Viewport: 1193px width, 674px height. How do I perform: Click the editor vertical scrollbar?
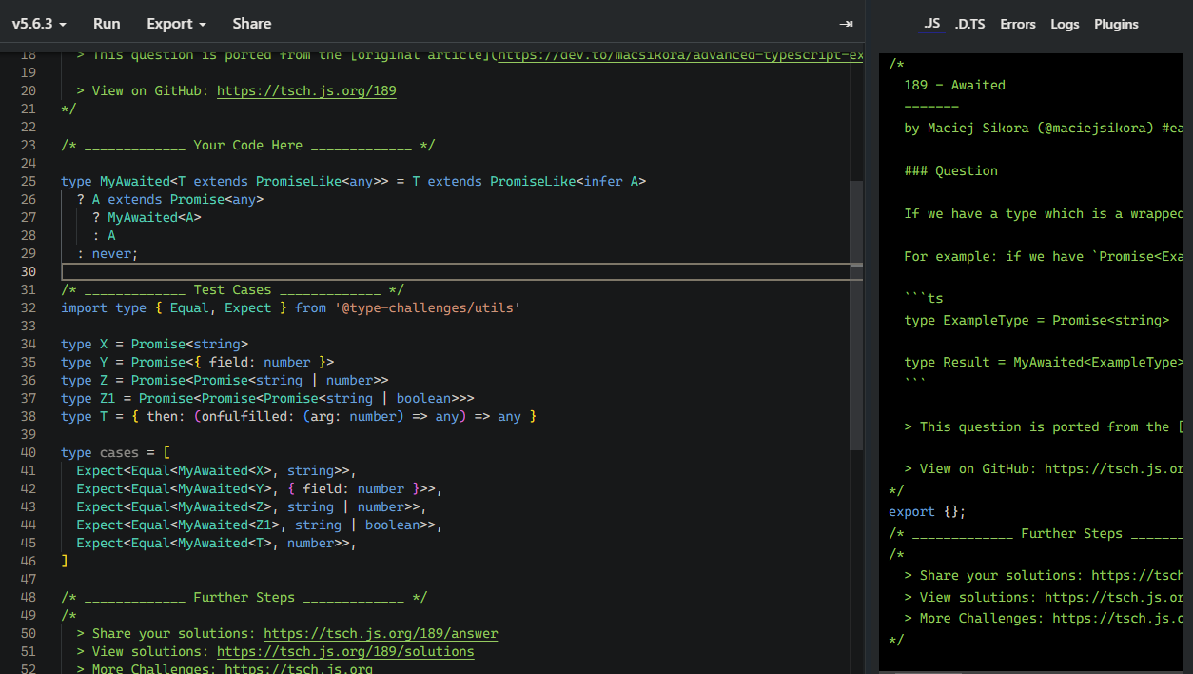[856, 314]
